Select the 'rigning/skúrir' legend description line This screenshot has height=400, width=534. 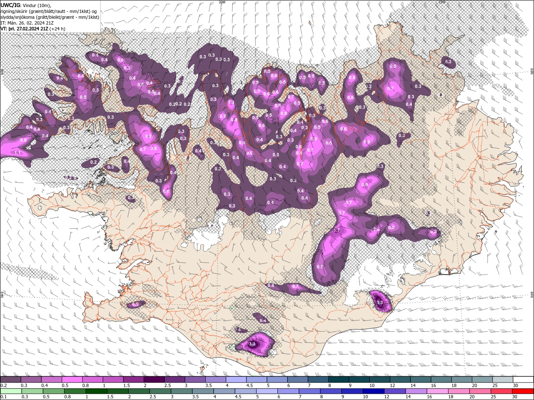(49, 11)
